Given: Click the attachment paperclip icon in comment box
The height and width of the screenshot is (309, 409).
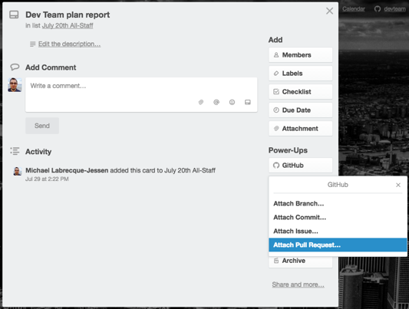Looking at the screenshot, I should [x=200, y=102].
